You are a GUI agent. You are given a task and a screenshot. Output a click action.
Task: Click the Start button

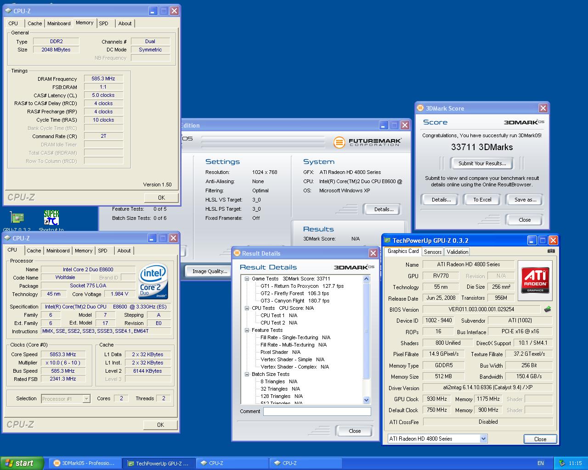point(22,463)
